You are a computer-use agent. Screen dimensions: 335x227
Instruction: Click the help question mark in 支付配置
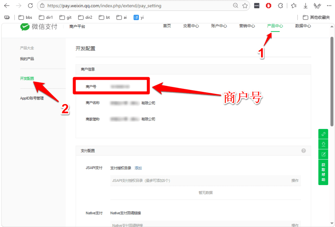pyautogui.click(x=303, y=151)
